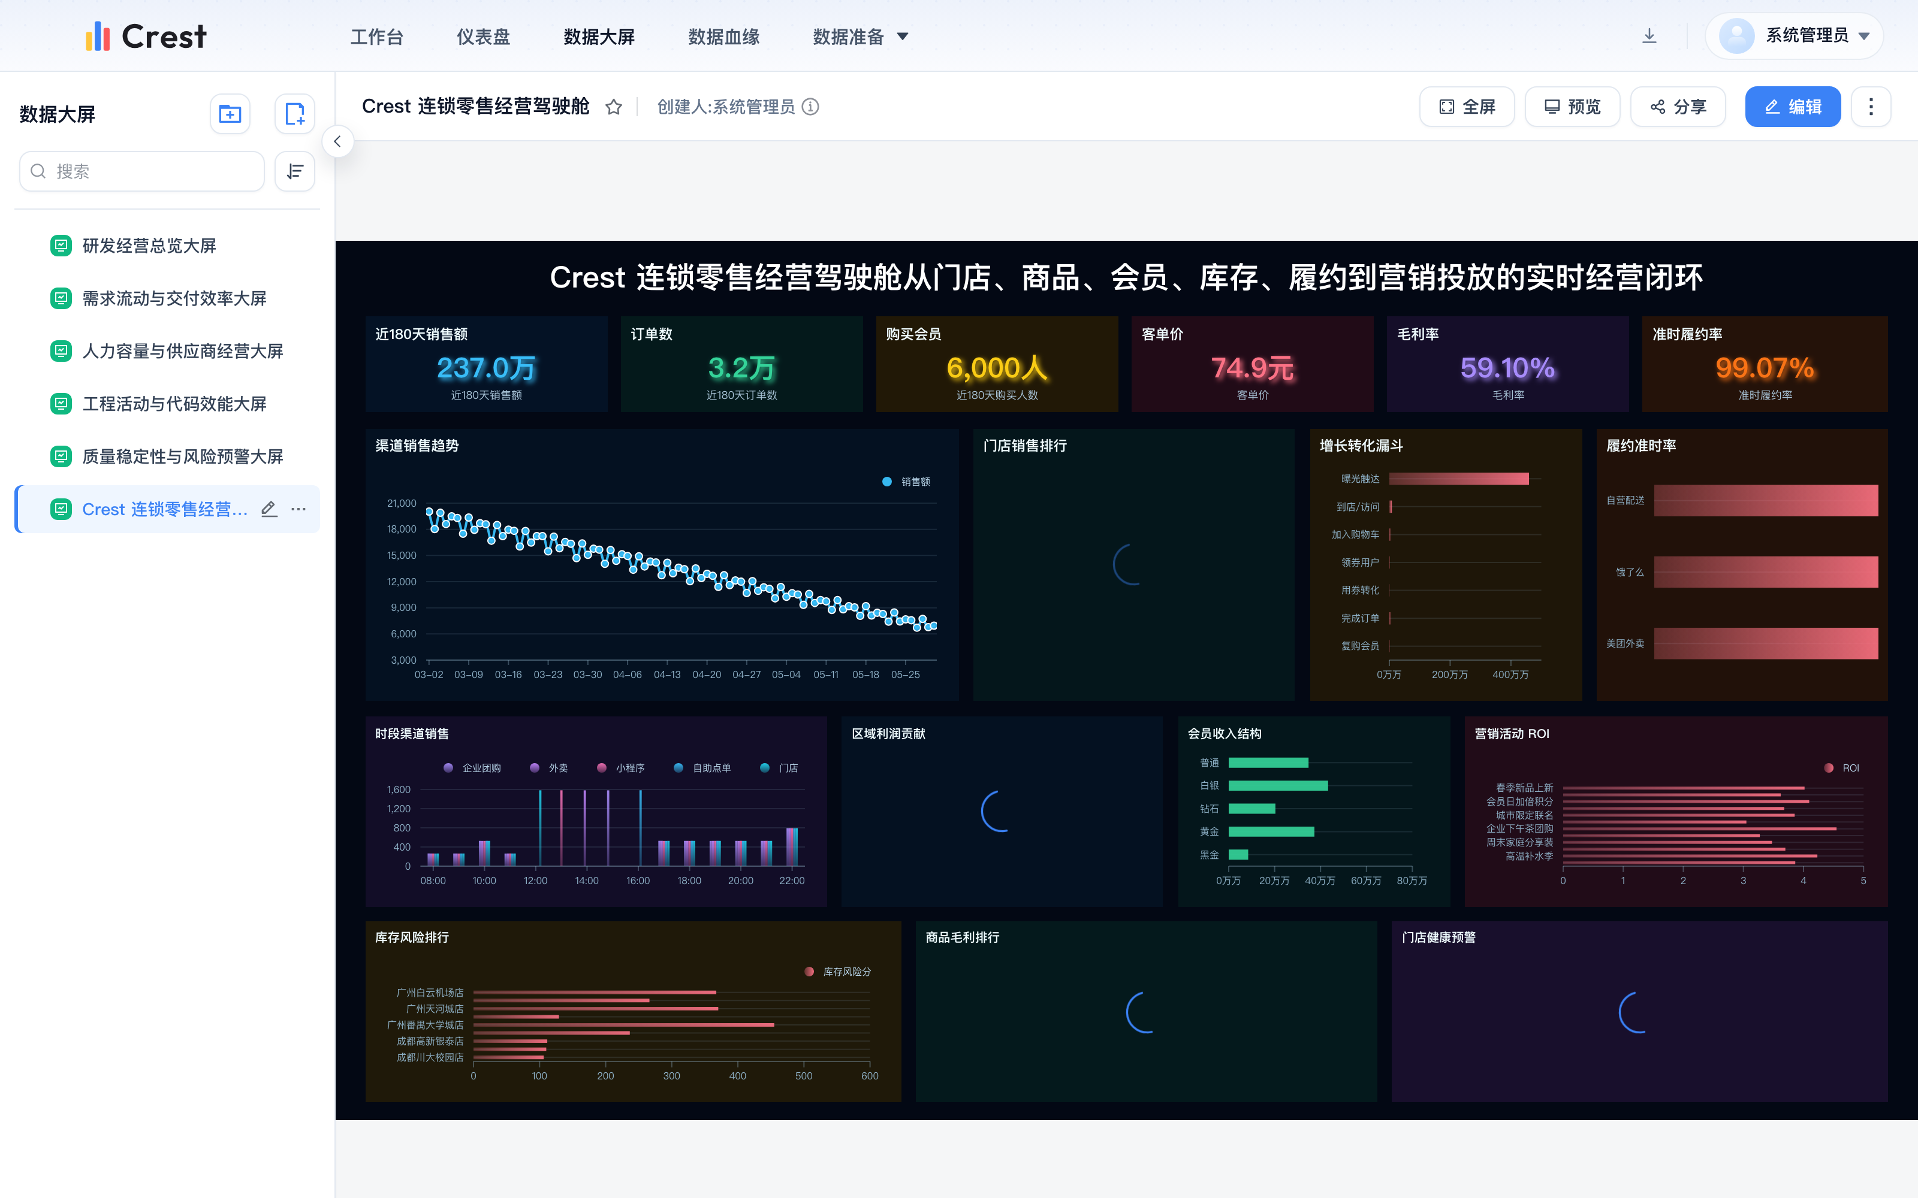Click the 编辑 edit button

tap(1793, 107)
